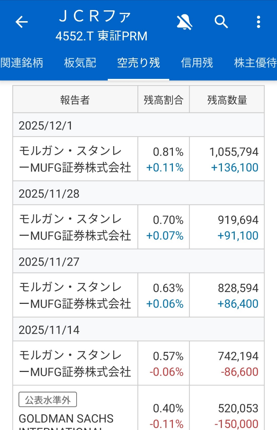Tap the 2025/11/14 date row
Screen dimensions: 277x430
pos(138,330)
